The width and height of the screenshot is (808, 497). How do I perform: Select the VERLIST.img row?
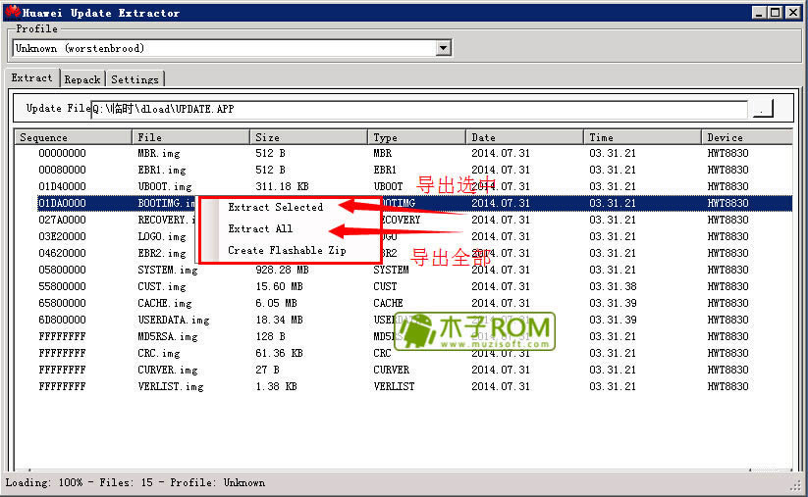click(170, 387)
